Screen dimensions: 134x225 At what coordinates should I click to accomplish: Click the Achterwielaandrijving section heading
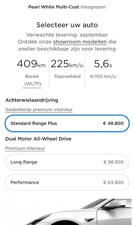pyautogui.click(x=32, y=100)
